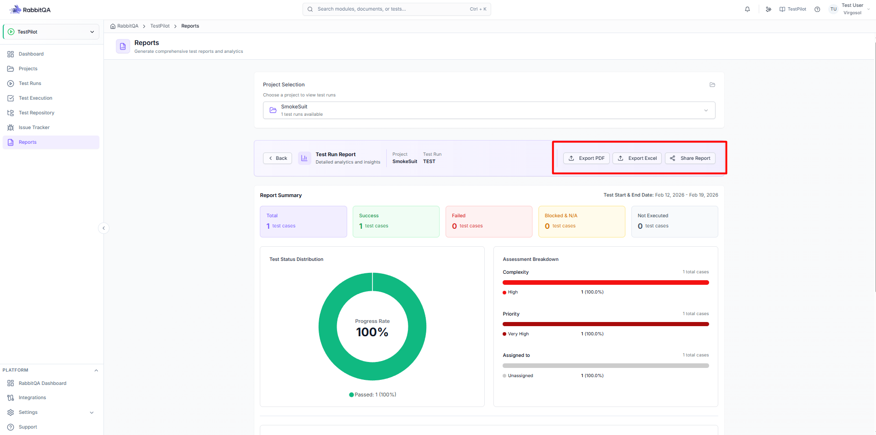
Task: Click the search magnifier icon
Action: pos(310,9)
